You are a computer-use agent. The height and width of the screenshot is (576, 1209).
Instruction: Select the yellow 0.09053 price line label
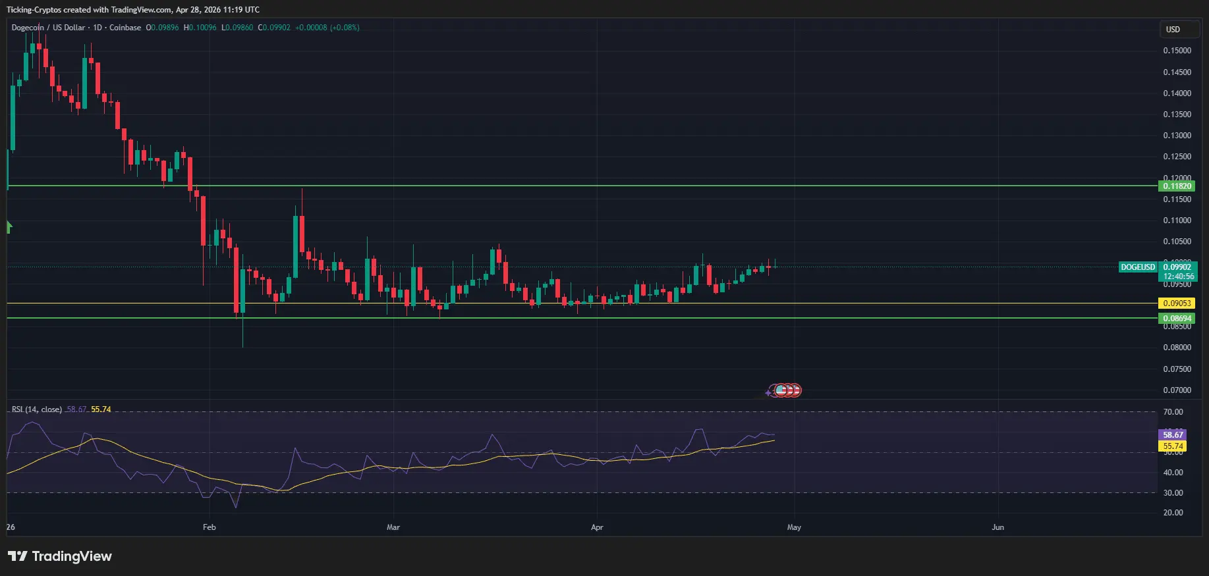[x=1177, y=303]
